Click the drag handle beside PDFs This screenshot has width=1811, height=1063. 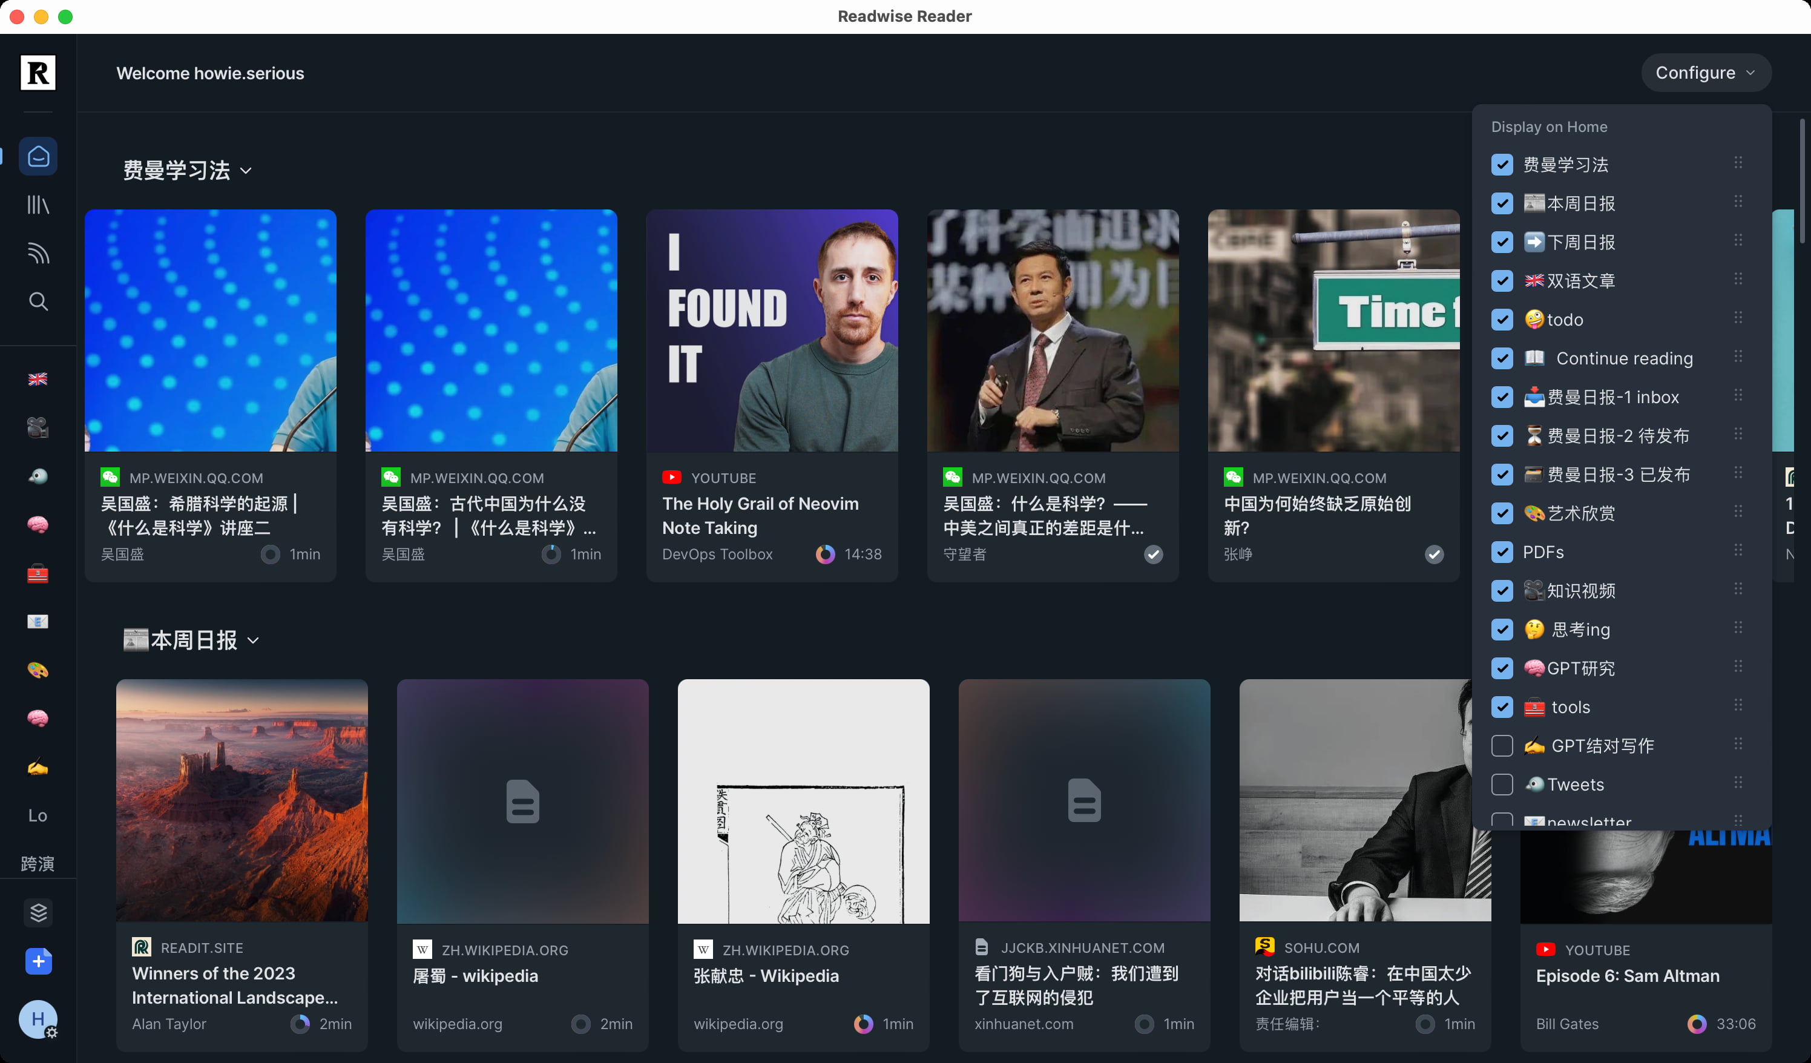coord(1738,550)
